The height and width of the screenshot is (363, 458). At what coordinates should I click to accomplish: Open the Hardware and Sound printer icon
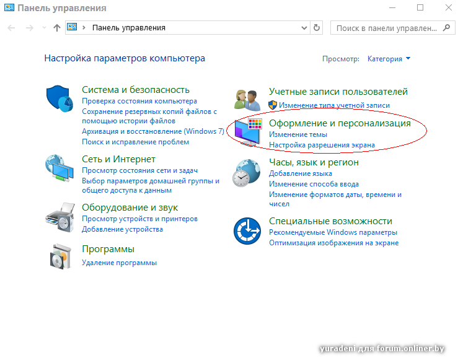click(60, 217)
